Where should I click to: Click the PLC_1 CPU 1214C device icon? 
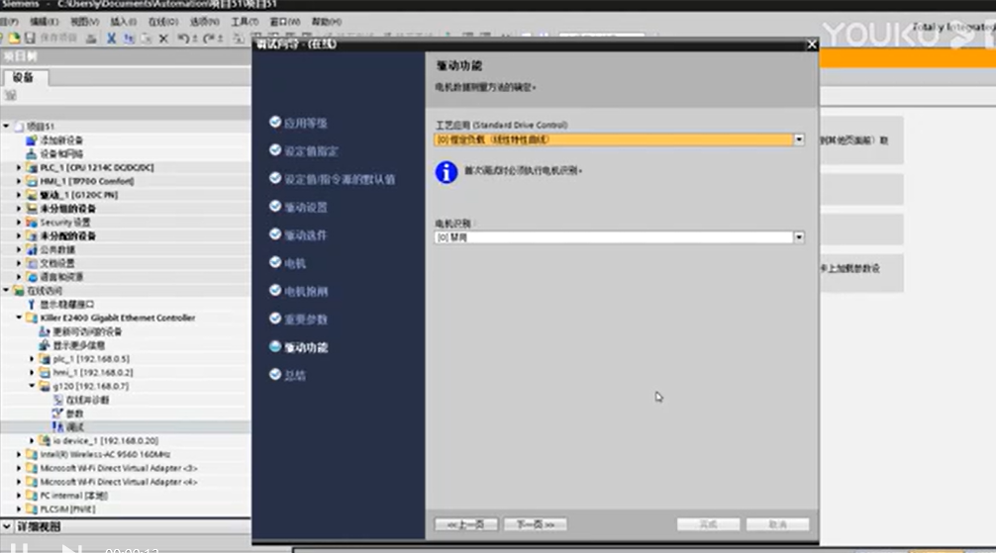pyautogui.click(x=31, y=167)
